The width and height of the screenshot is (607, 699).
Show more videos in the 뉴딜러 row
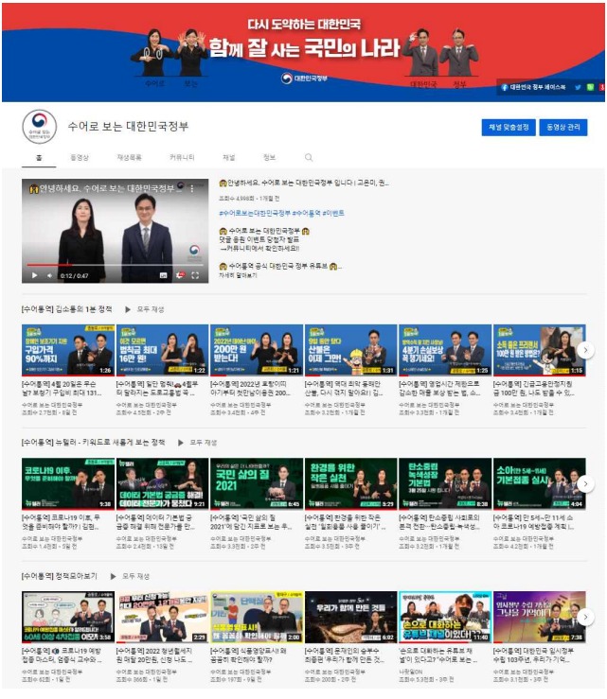click(585, 483)
